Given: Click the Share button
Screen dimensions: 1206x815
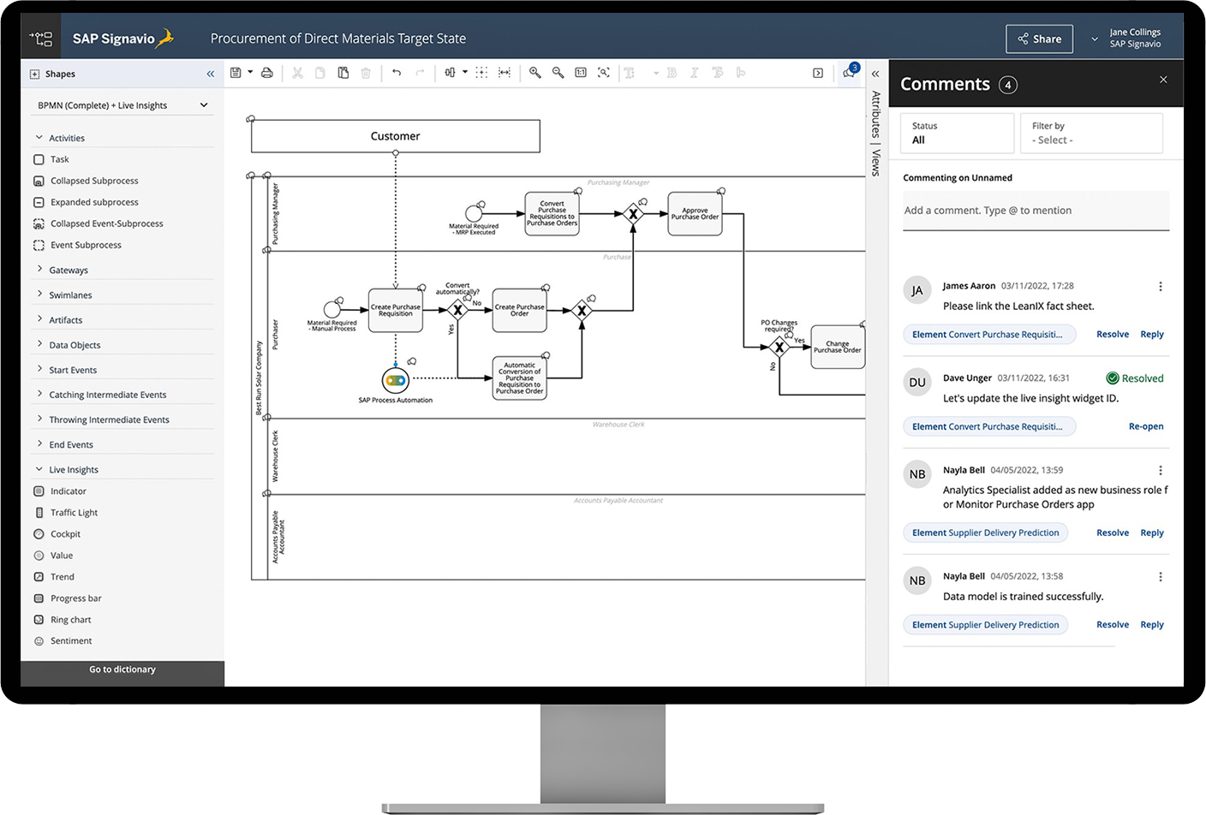Looking at the screenshot, I should click(x=1039, y=39).
